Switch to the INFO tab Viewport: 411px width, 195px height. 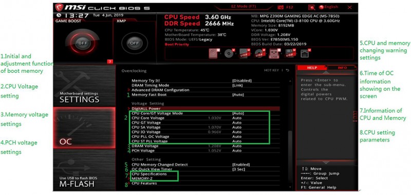tap(342, 68)
